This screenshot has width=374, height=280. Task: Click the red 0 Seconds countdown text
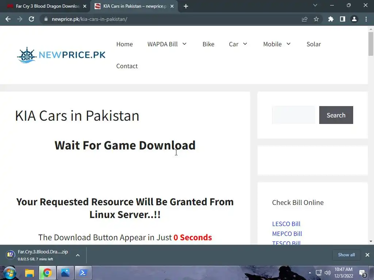[192, 237]
